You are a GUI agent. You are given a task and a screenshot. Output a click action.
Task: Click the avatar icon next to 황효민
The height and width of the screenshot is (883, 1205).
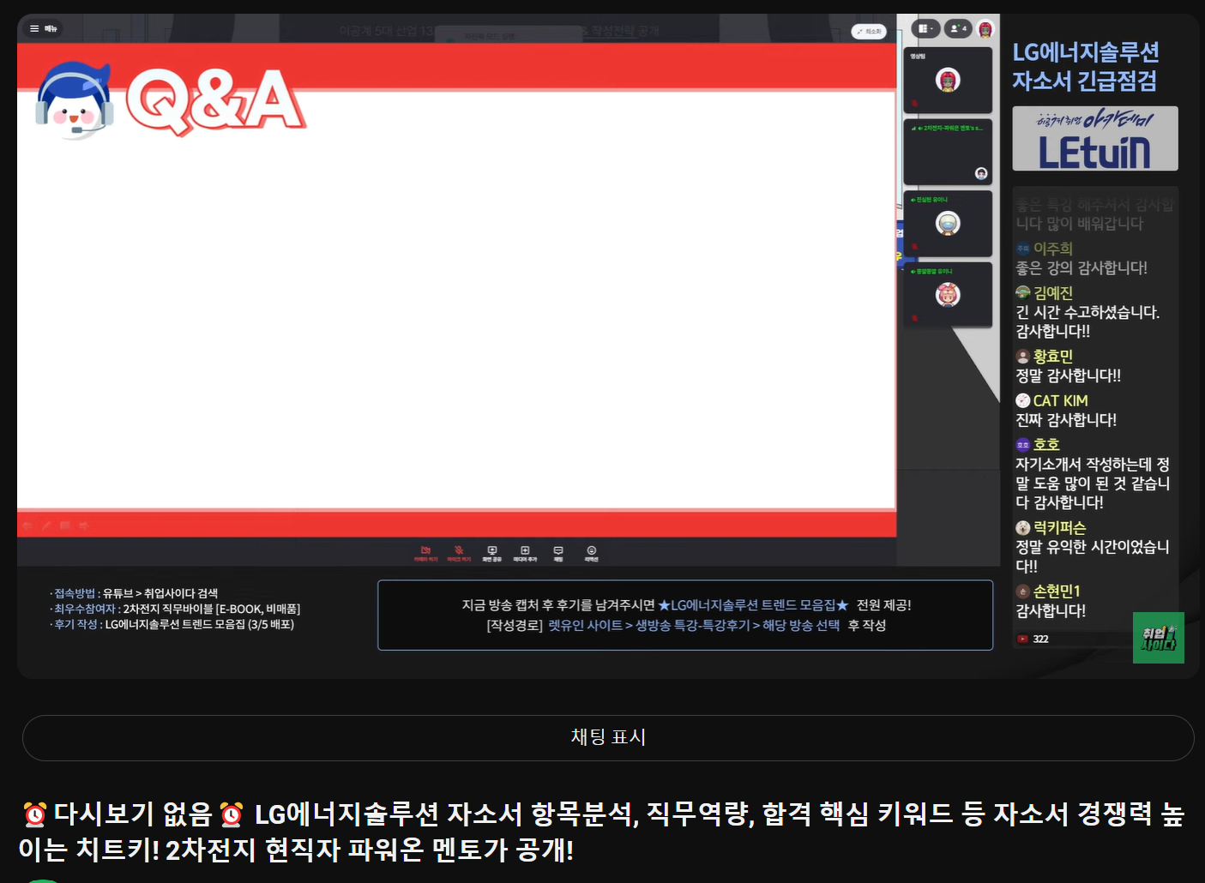click(x=1022, y=357)
